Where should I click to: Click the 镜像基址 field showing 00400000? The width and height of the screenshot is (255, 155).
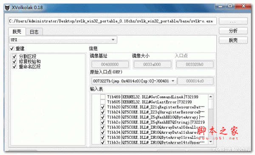coord(110,64)
